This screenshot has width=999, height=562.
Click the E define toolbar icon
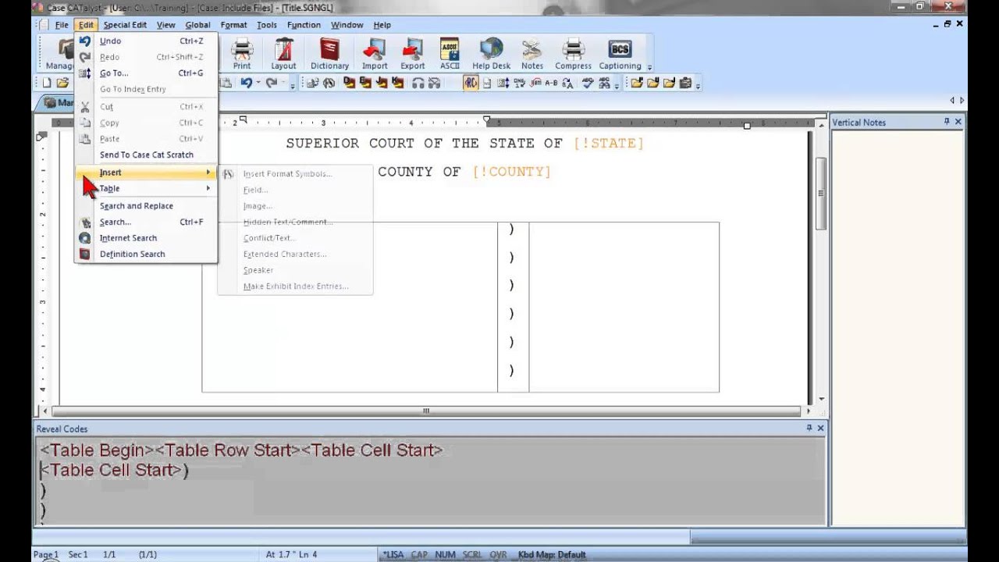click(x=365, y=83)
